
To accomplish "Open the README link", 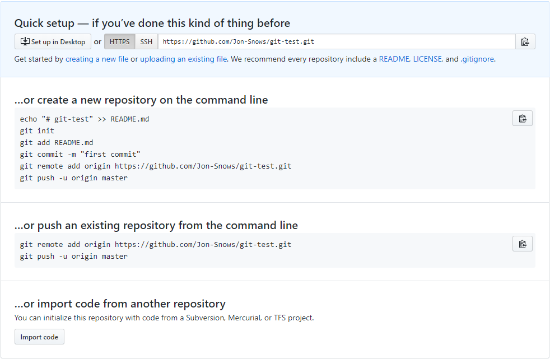I will point(394,59).
